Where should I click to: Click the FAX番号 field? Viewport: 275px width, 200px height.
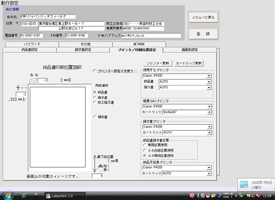point(76,35)
